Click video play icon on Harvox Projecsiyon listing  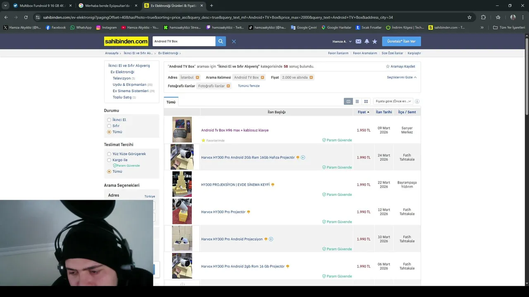click(x=271, y=239)
